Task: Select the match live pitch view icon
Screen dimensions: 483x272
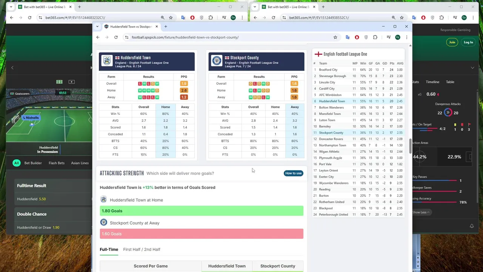Action: click(x=59, y=82)
